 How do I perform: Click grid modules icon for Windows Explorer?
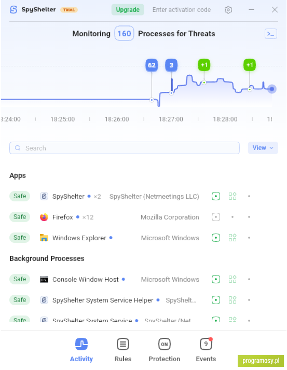(x=233, y=238)
